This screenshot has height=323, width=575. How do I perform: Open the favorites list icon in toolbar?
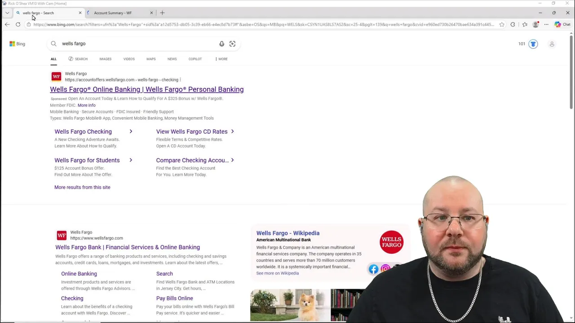point(525,24)
